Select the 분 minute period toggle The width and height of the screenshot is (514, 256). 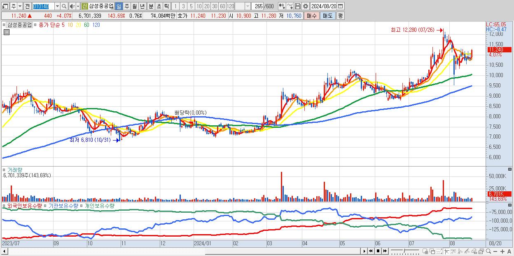[151, 6]
